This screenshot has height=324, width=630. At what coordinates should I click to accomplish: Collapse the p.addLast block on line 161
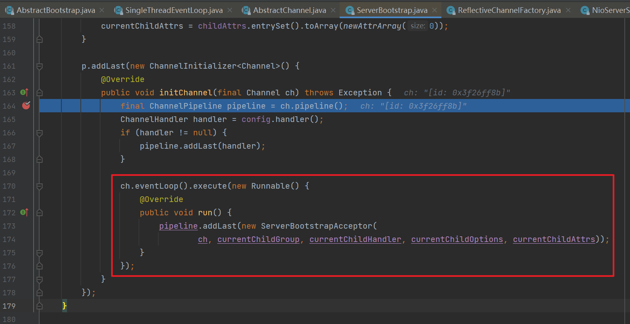click(x=39, y=66)
